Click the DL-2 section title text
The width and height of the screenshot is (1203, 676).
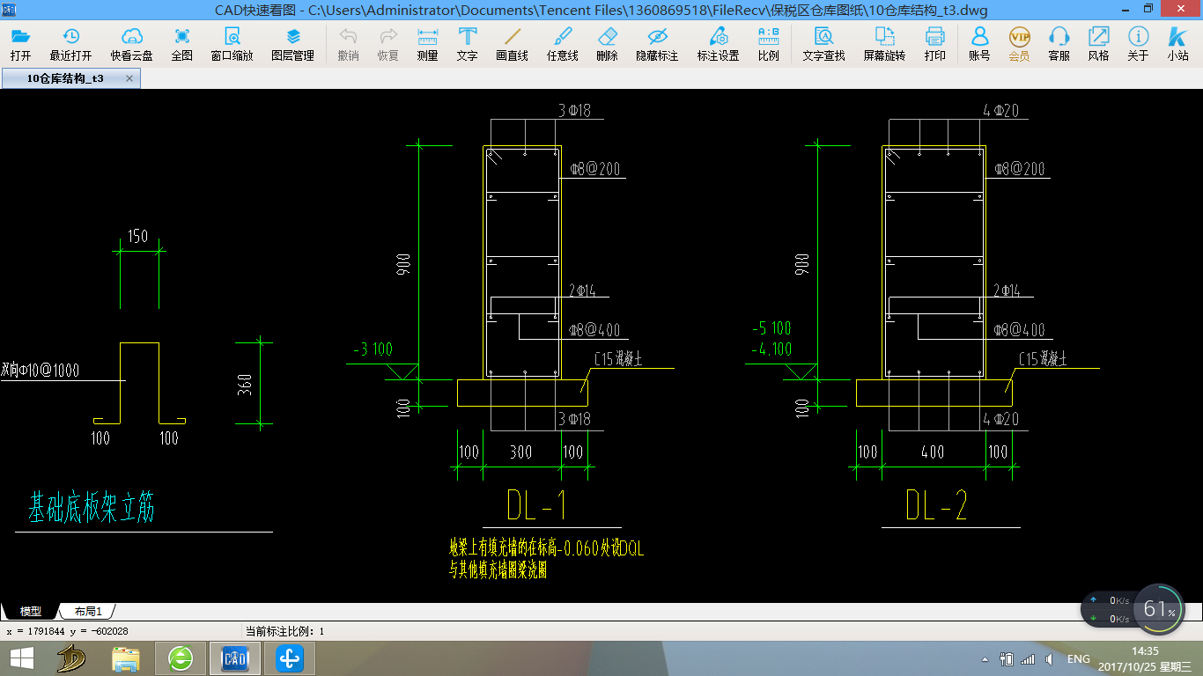pyautogui.click(x=937, y=504)
